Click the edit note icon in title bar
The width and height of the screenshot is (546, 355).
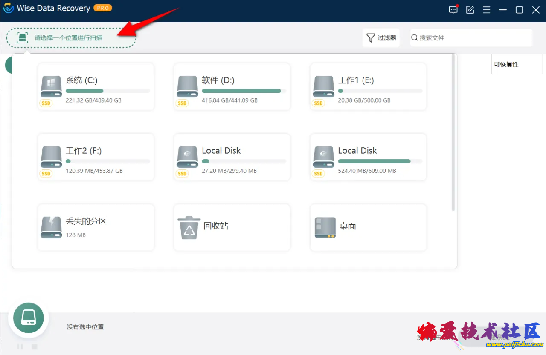[470, 10]
